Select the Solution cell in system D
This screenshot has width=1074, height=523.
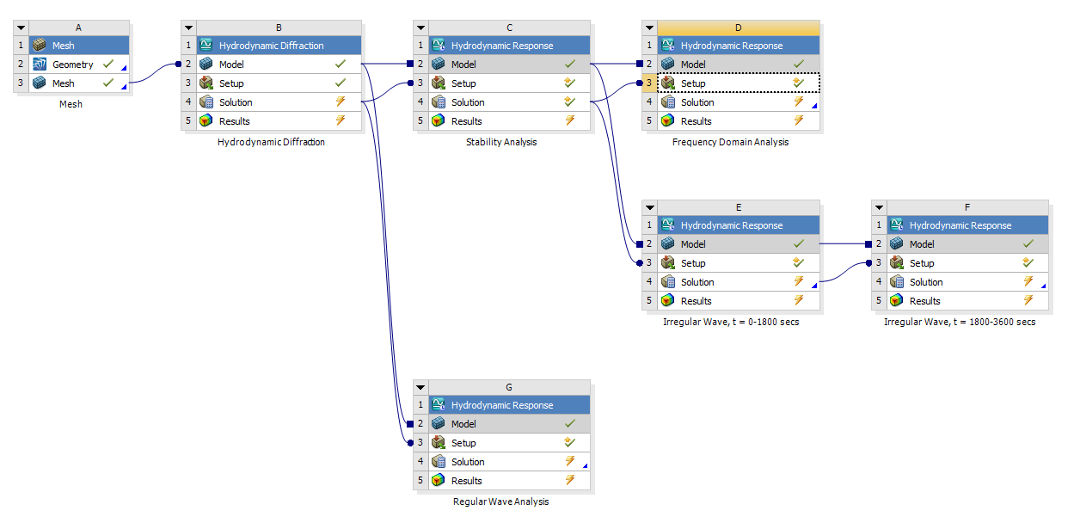740,102
